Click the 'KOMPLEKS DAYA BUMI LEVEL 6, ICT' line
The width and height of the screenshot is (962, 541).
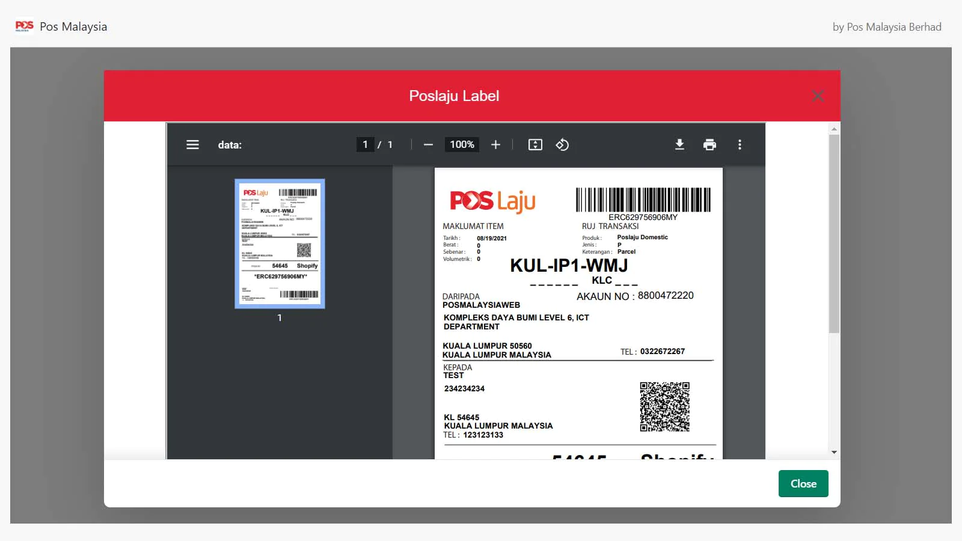pos(516,318)
